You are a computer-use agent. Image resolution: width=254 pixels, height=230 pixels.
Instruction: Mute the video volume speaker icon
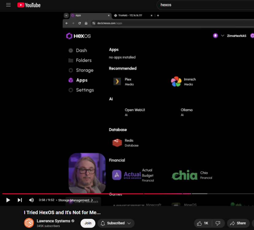click(31, 200)
